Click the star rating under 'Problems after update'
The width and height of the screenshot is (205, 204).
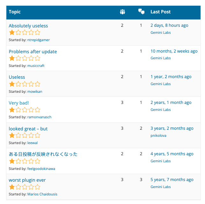tap(25, 58)
